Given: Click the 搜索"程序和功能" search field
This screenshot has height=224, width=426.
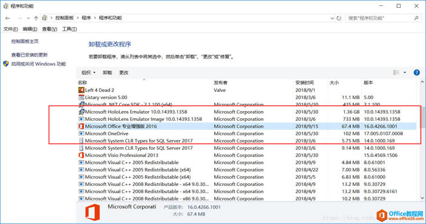Looking at the screenshot, I should 379,18.
